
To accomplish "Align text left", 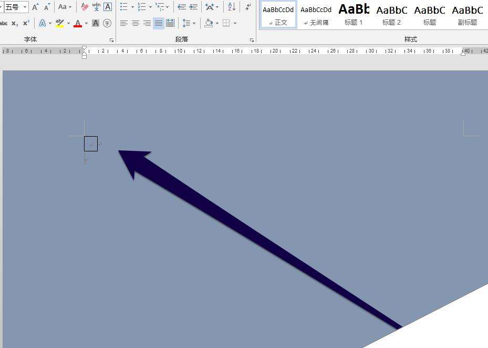I will (x=124, y=23).
